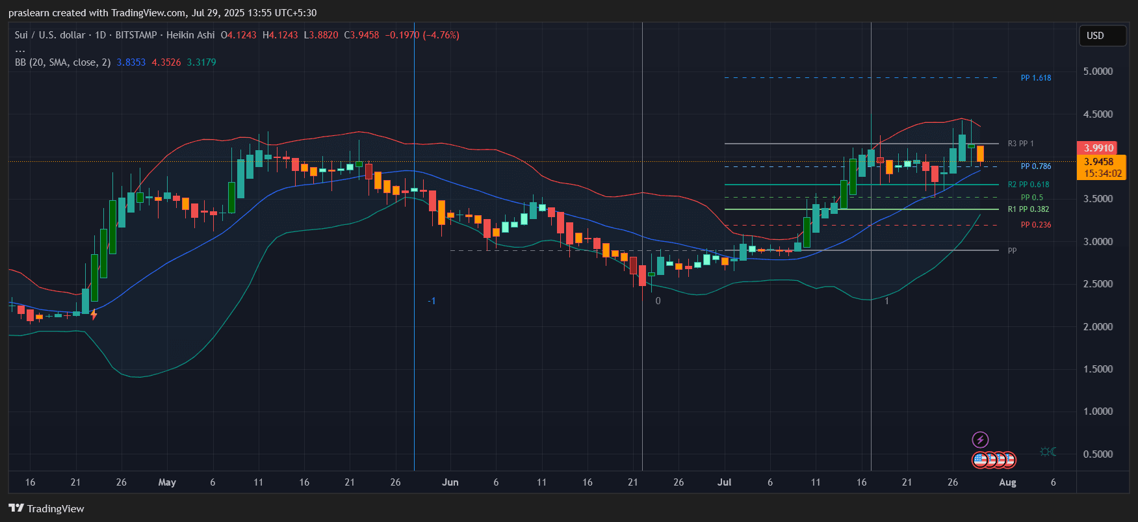Image resolution: width=1138 pixels, height=522 pixels.
Task: Click the BB basis value 3.8353
Action: click(131, 62)
